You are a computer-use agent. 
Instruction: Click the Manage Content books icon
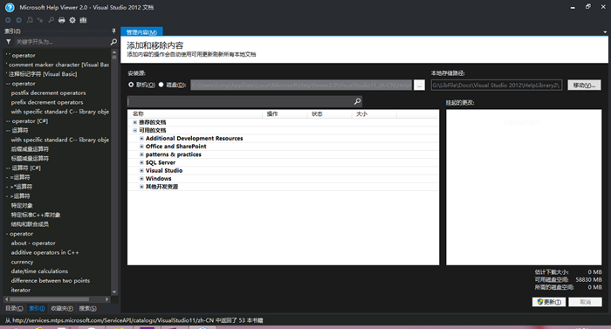[84, 20]
